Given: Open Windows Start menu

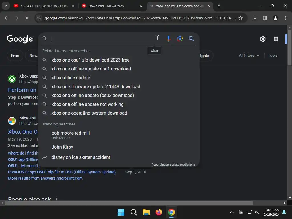Looking at the screenshot, I should click(121, 212).
